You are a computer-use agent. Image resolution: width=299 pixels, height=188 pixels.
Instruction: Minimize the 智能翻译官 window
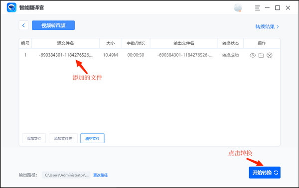coord(267,8)
